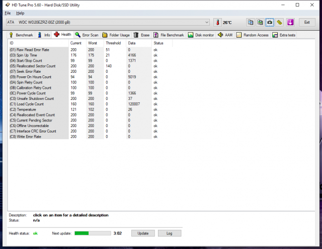The width and height of the screenshot is (322, 249).
Task: Open the Error Scan tab
Action: (x=87, y=35)
